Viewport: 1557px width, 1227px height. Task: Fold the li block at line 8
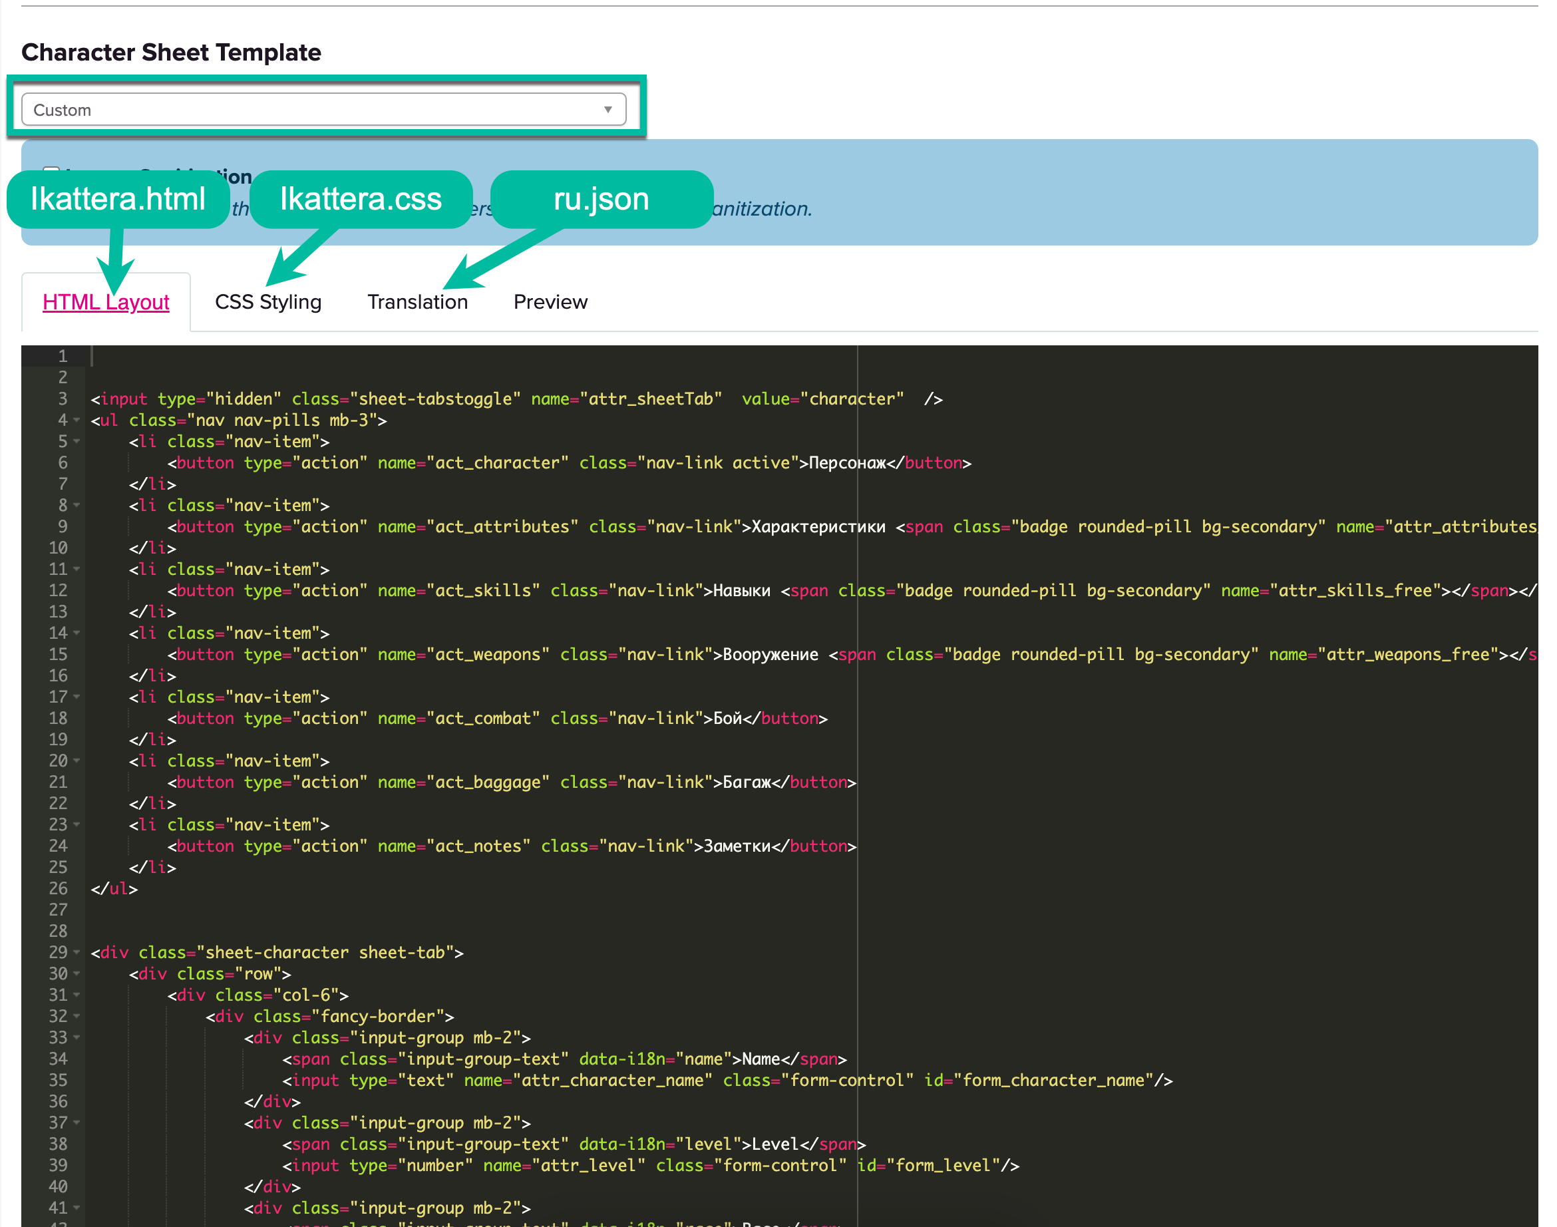(76, 505)
